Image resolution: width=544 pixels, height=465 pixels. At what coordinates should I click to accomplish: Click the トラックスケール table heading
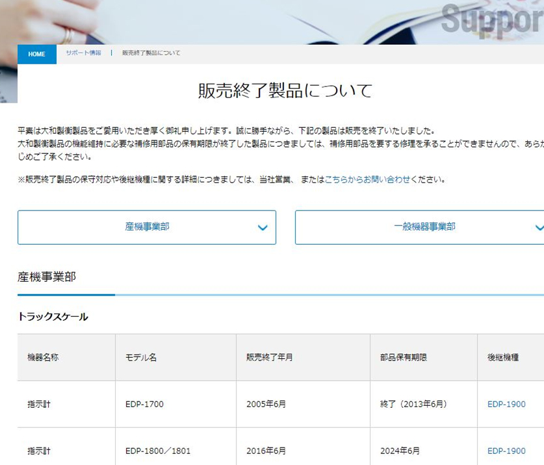point(53,317)
